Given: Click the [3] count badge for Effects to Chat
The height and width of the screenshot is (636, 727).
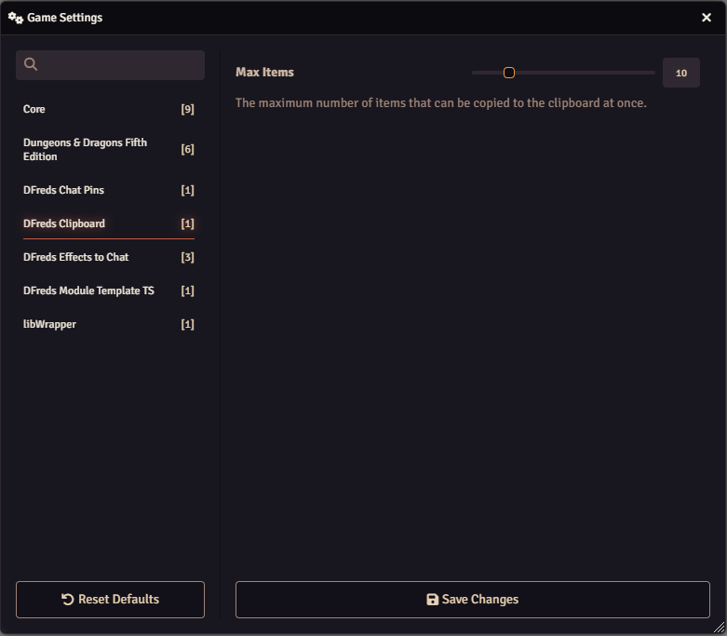Looking at the screenshot, I should coord(187,257).
